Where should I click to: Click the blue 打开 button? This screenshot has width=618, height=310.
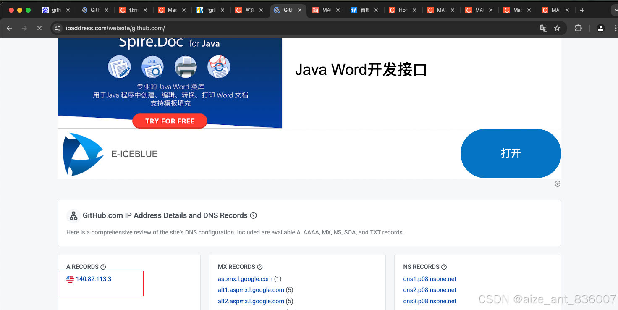(x=511, y=153)
